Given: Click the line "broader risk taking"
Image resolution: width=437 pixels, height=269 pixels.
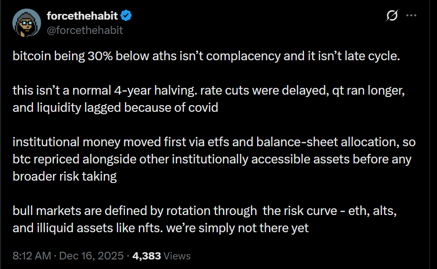Looking at the screenshot, I should pos(64,176).
